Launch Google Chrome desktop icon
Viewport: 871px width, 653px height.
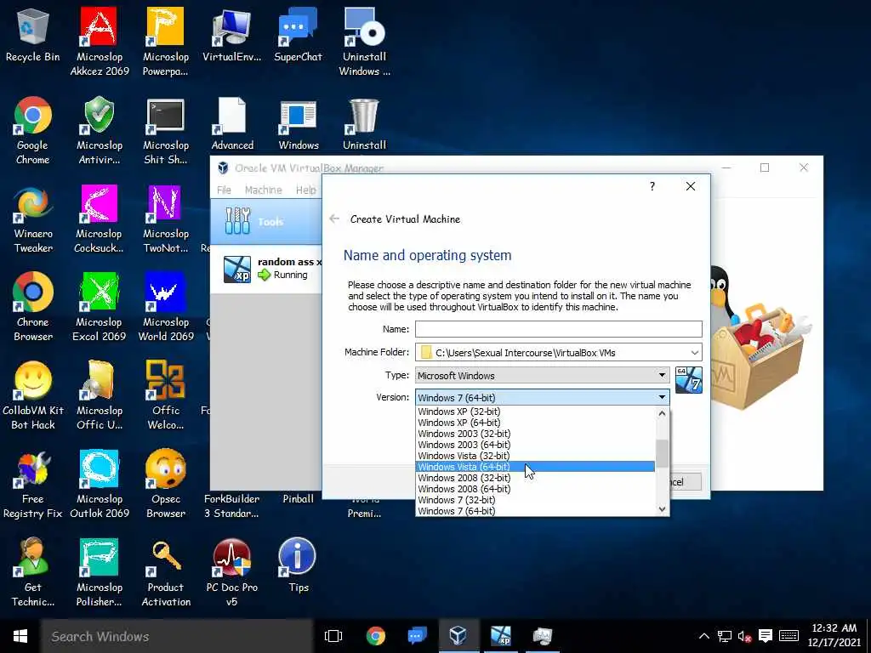33,130
